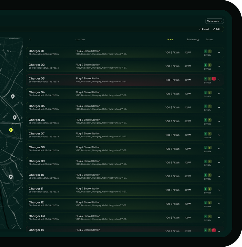Click the pencil icon beside Edit

tap(214, 29)
